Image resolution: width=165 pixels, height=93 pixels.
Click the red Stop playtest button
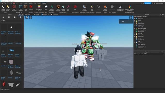(x=14, y=3)
